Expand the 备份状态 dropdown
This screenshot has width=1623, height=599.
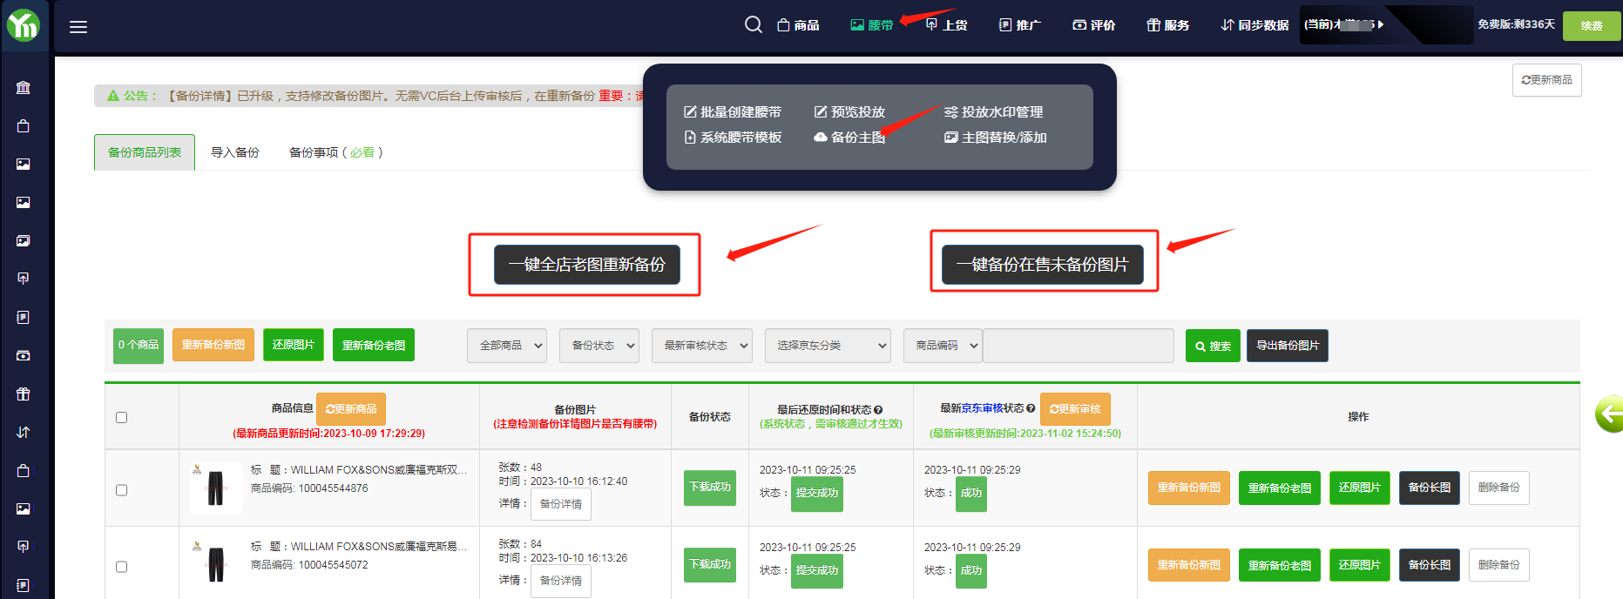(x=599, y=346)
